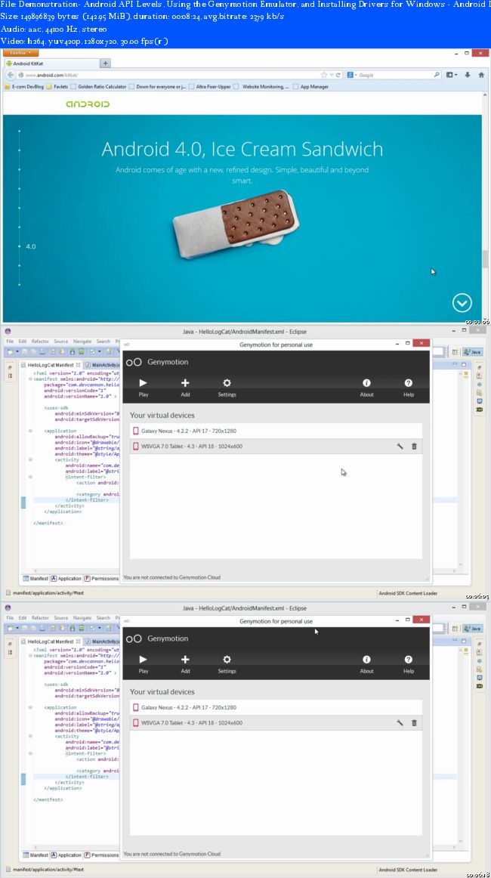Open the Firefox bookmarks menu icon
Screen dimensions: 491x878
pyautogui.click(x=451, y=75)
